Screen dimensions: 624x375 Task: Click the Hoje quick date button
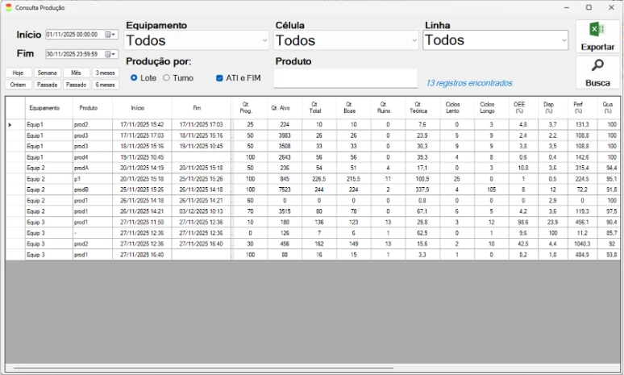[17, 73]
